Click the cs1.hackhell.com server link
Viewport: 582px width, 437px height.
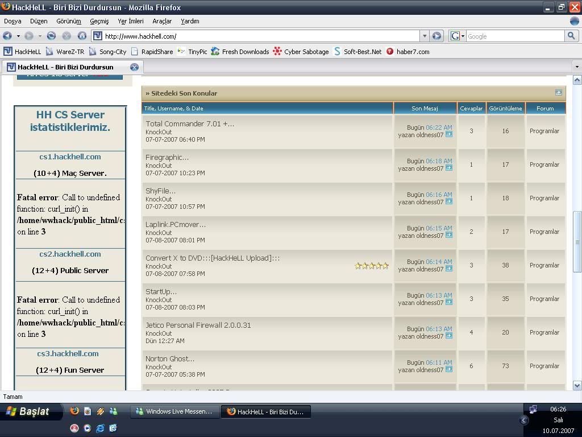pyautogui.click(x=70, y=157)
